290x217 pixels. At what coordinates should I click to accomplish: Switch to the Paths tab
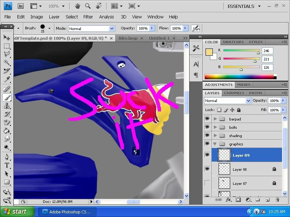(256, 93)
